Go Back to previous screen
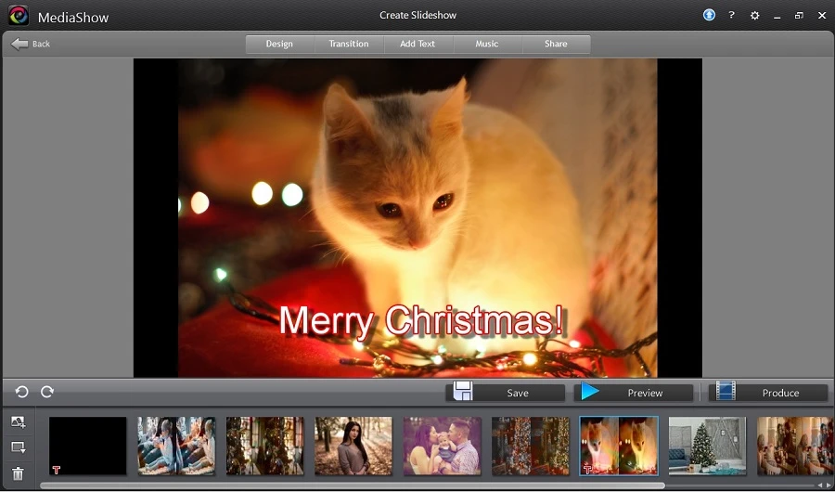 coord(31,44)
